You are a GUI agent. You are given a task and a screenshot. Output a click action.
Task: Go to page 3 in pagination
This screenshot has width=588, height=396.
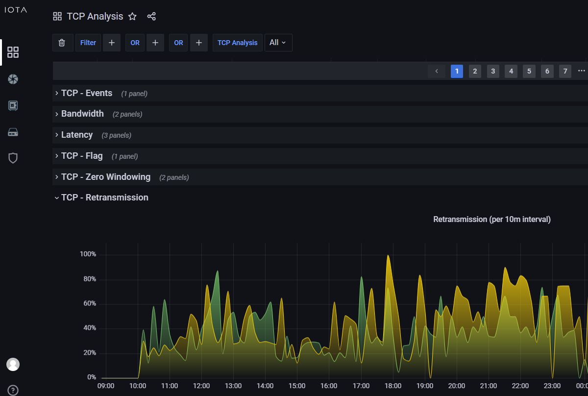click(x=493, y=72)
